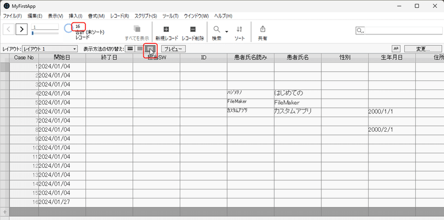
Task: Click the 共有 share icon
Action: coord(263,29)
